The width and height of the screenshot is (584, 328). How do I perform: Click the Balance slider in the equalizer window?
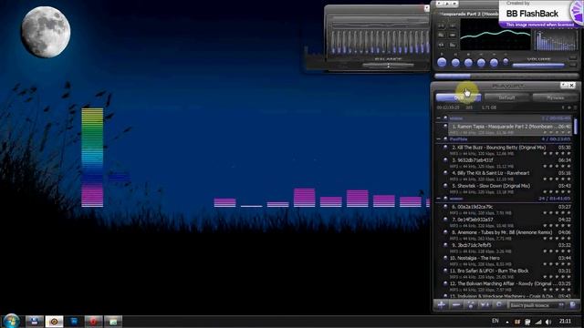388,65
